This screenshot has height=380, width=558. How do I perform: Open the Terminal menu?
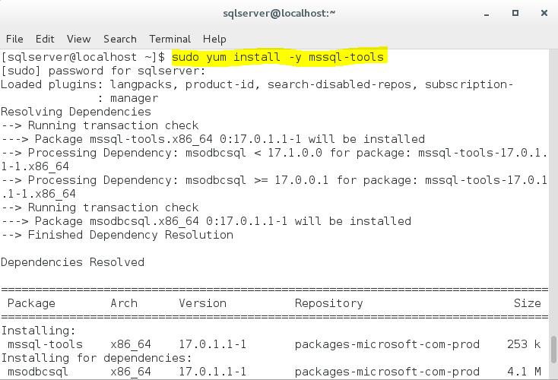coord(170,39)
